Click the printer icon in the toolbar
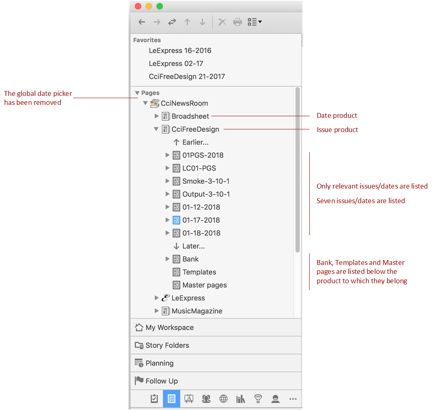The height and width of the screenshot is (410, 432). (x=237, y=22)
